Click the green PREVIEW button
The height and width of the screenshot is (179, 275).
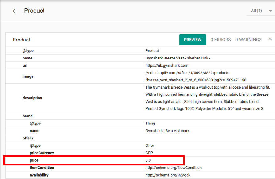pos(192,40)
